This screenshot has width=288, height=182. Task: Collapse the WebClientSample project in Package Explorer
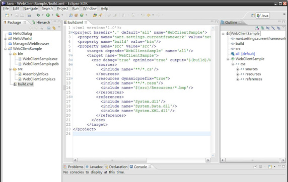point(6,49)
